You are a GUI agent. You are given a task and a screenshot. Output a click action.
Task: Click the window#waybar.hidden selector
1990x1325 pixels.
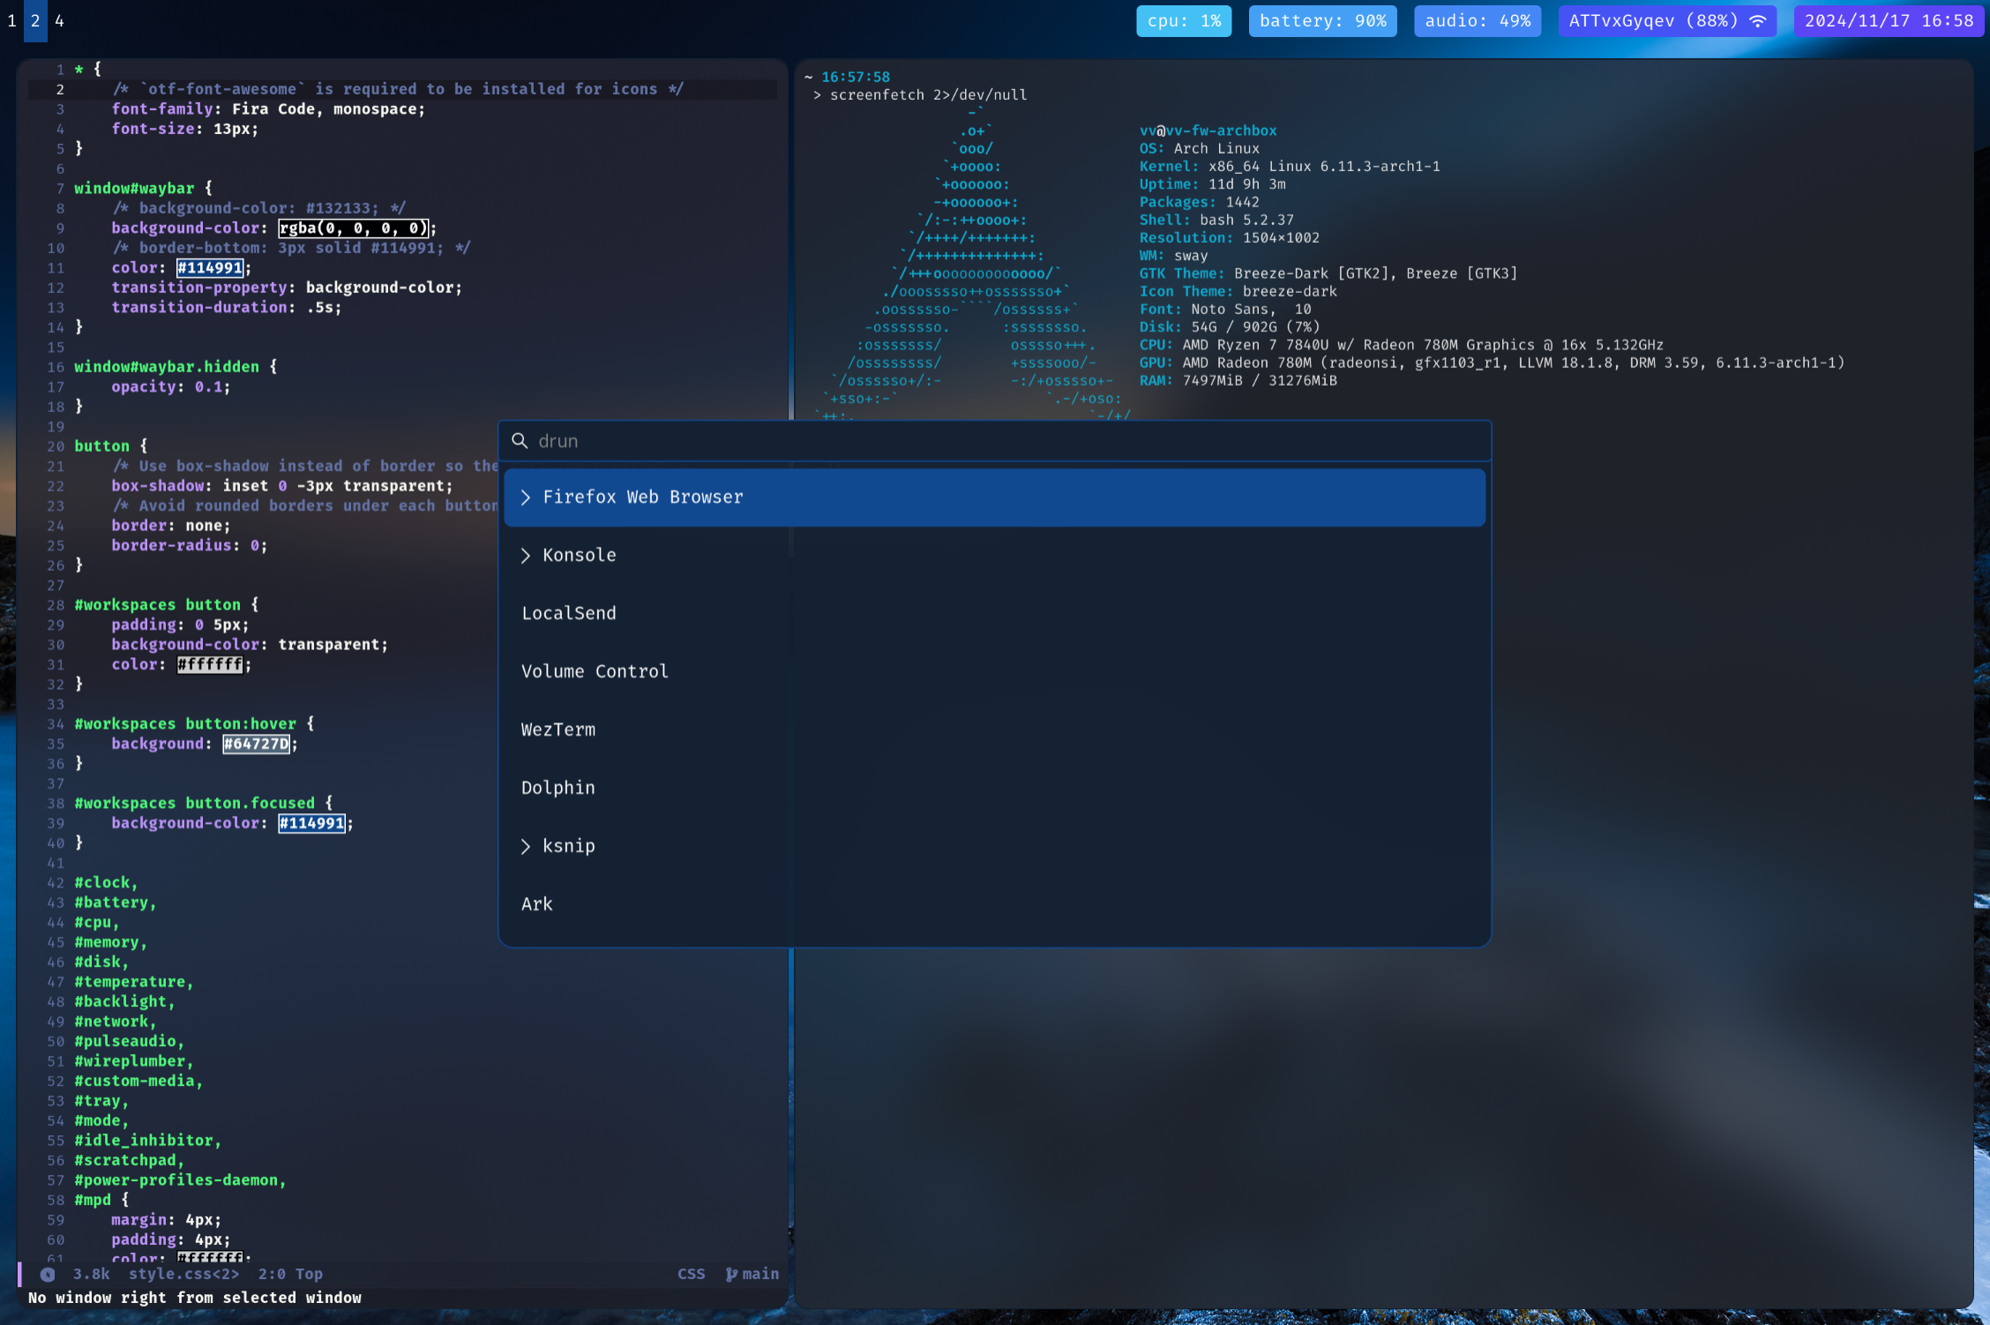pos(167,367)
